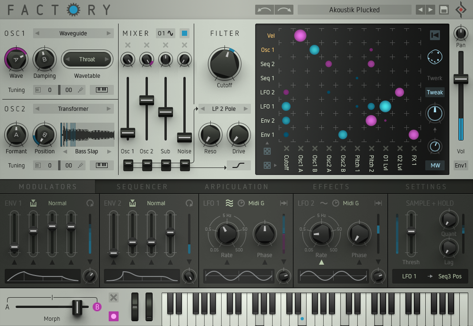
Task: Toggle the blue square button in the Mixer
Action: [184, 33]
